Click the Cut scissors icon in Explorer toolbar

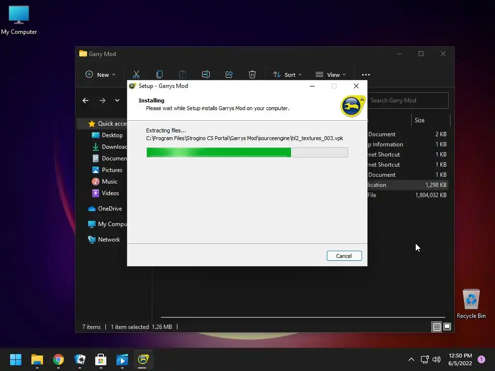point(136,74)
